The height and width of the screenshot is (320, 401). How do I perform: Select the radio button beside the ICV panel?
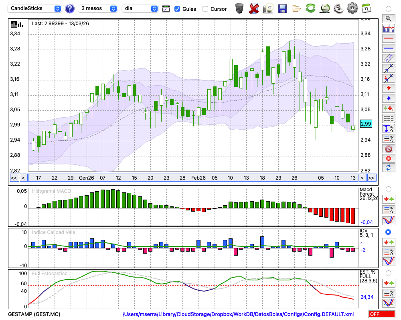pos(388,232)
